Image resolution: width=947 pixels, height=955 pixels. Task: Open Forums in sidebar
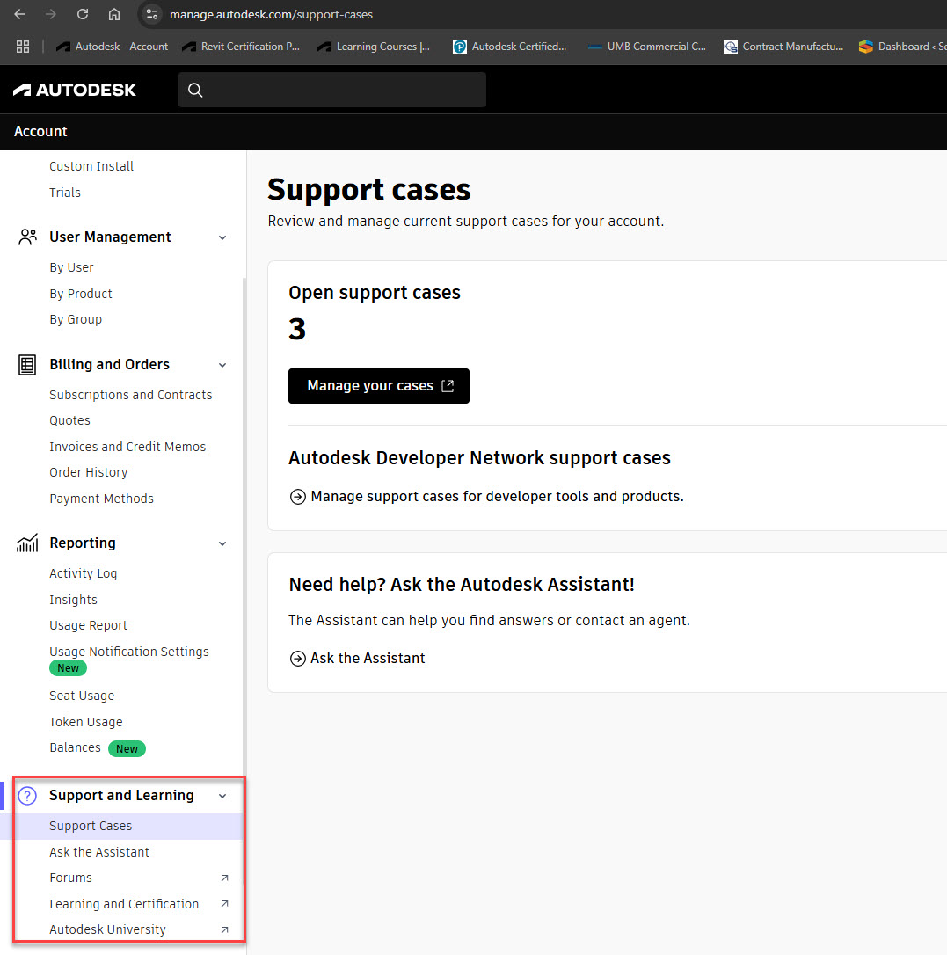[70, 878]
